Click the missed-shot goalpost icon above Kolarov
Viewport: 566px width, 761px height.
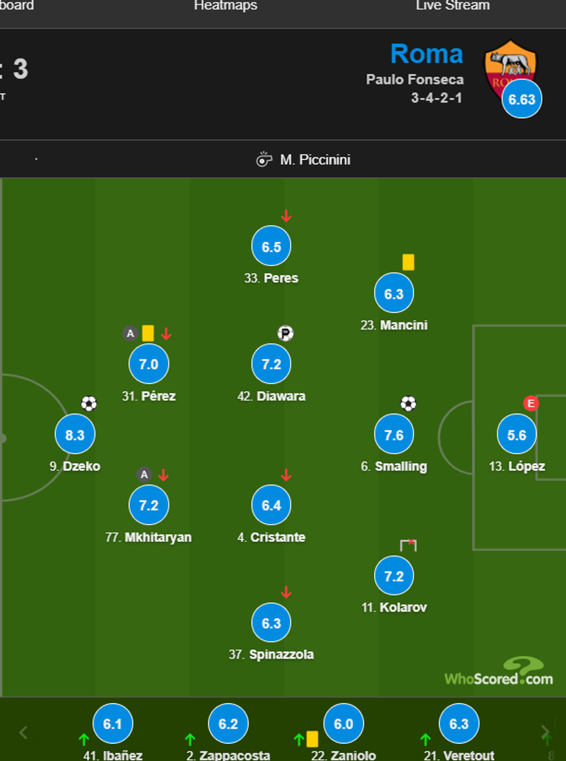(408, 545)
